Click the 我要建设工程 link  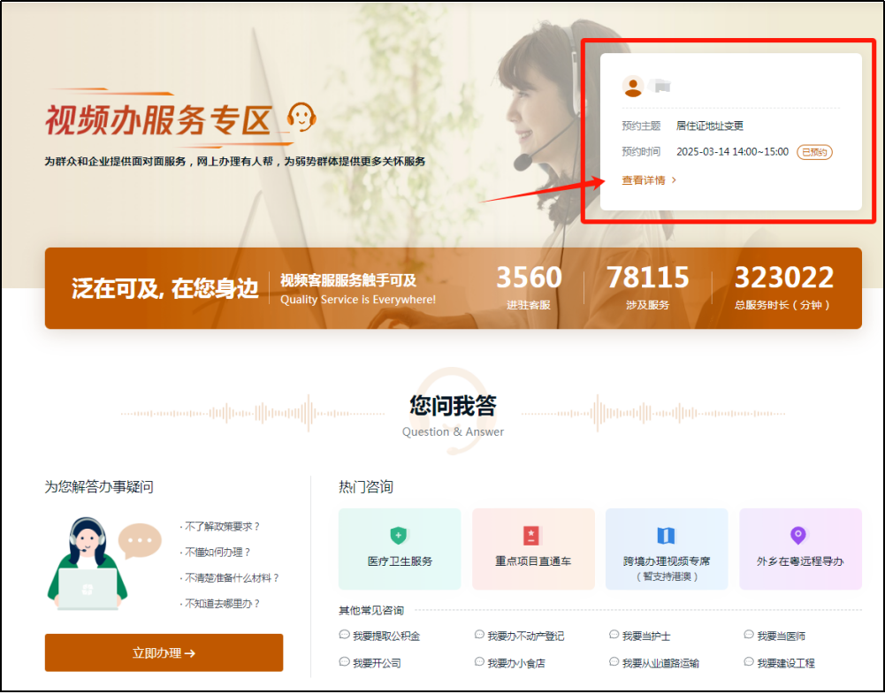point(783,660)
